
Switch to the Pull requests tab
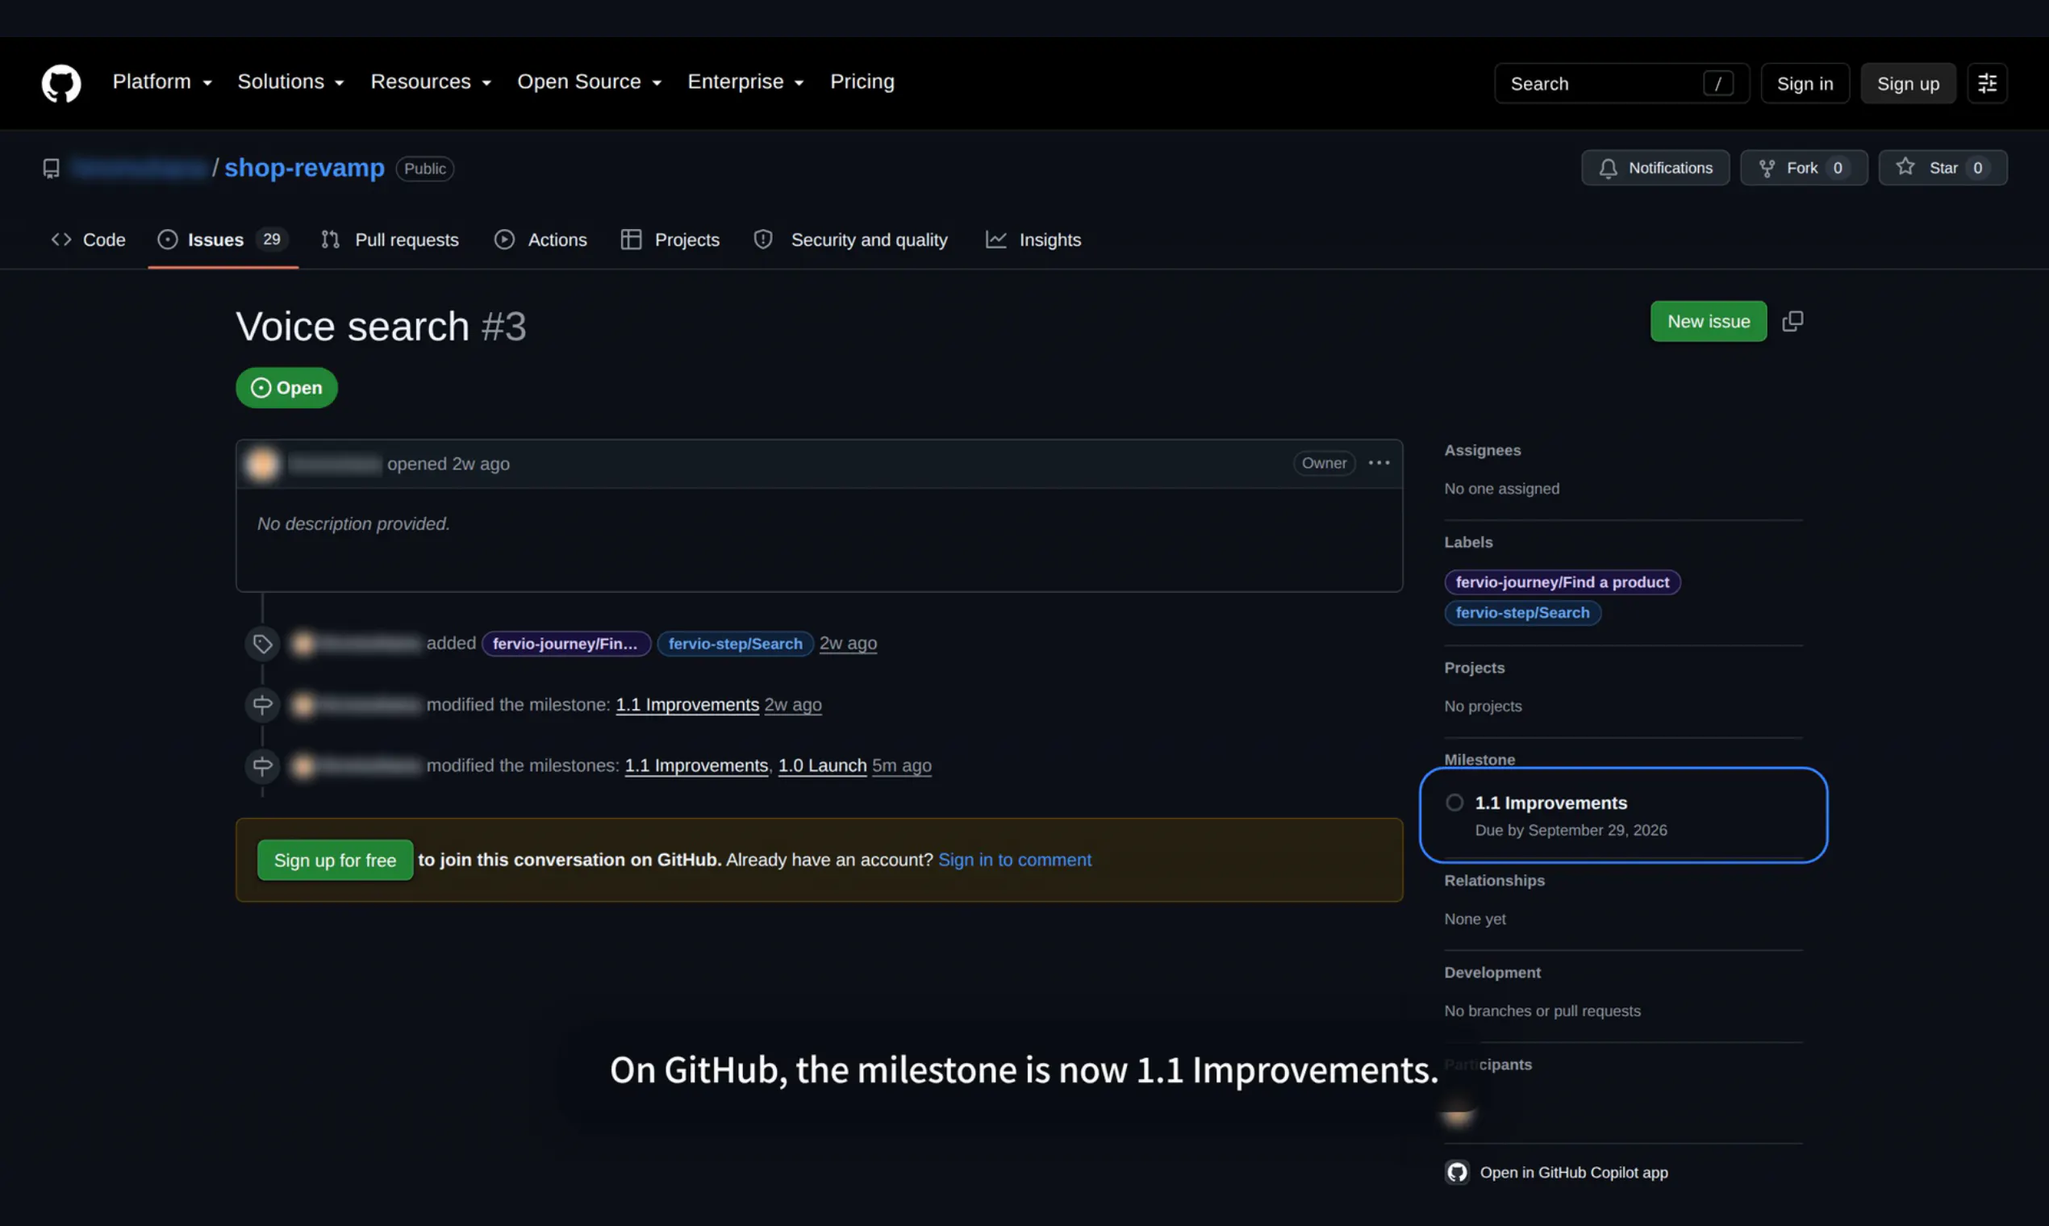click(x=390, y=240)
